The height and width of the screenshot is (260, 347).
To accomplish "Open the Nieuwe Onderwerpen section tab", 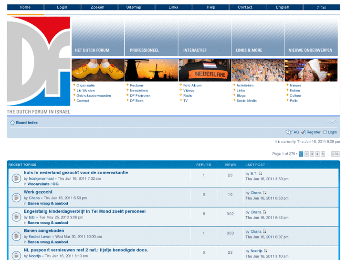I will point(311,37).
